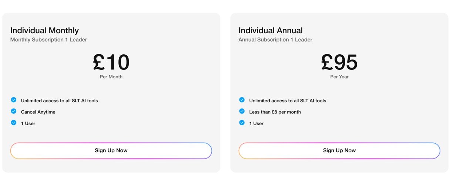Click 1 User text in the Annual card
The image size is (453, 181).
point(256,123)
